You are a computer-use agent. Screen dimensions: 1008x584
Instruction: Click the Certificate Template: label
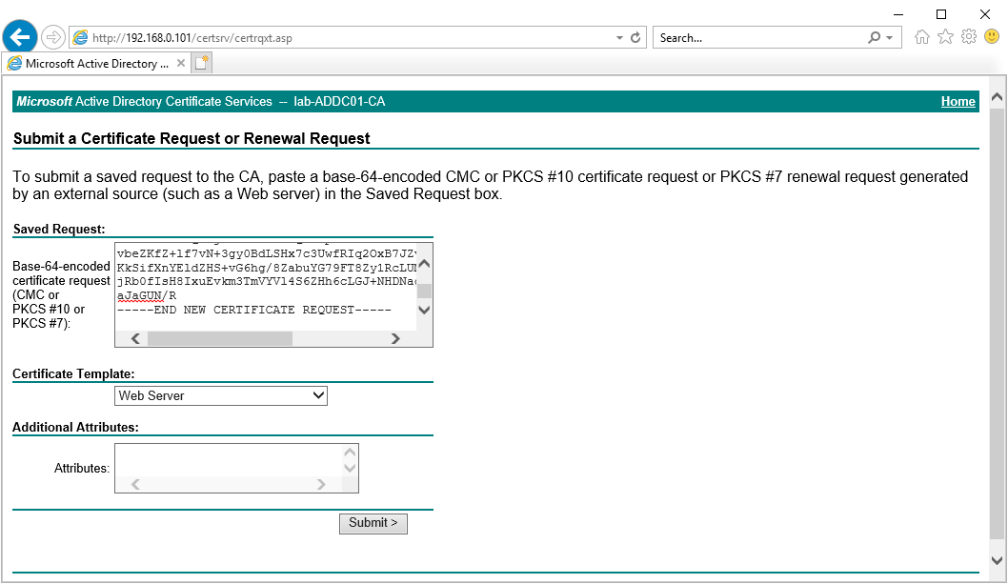tap(73, 373)
